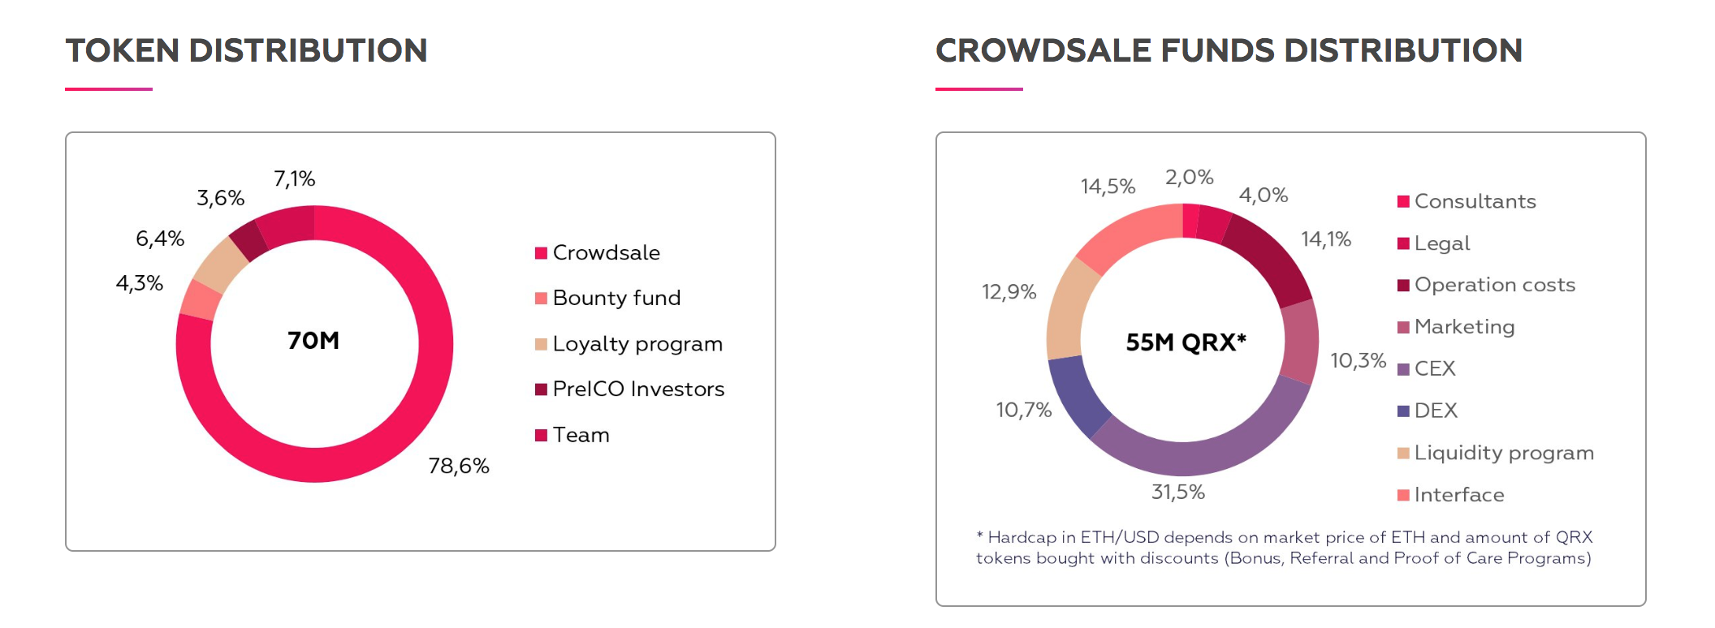The width and height of the screenshot is (1715, 628).
Task: Click the Operation costs legend swatch
Action: (1402, 285)
